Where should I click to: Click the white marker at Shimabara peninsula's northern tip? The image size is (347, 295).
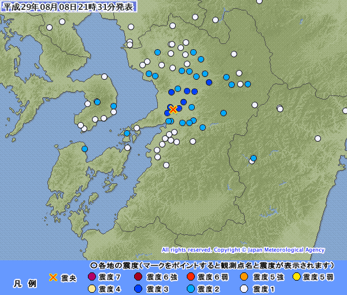click(x=104, y=77)
